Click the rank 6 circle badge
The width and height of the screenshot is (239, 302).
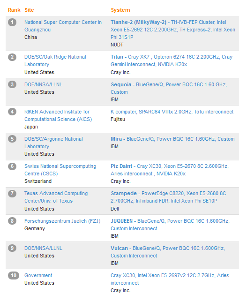point(12,166)
